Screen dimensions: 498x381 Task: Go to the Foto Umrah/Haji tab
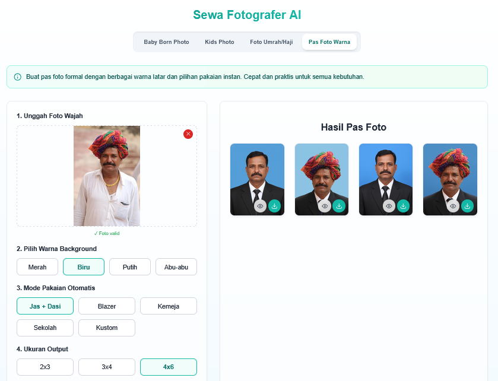[271, 42]
